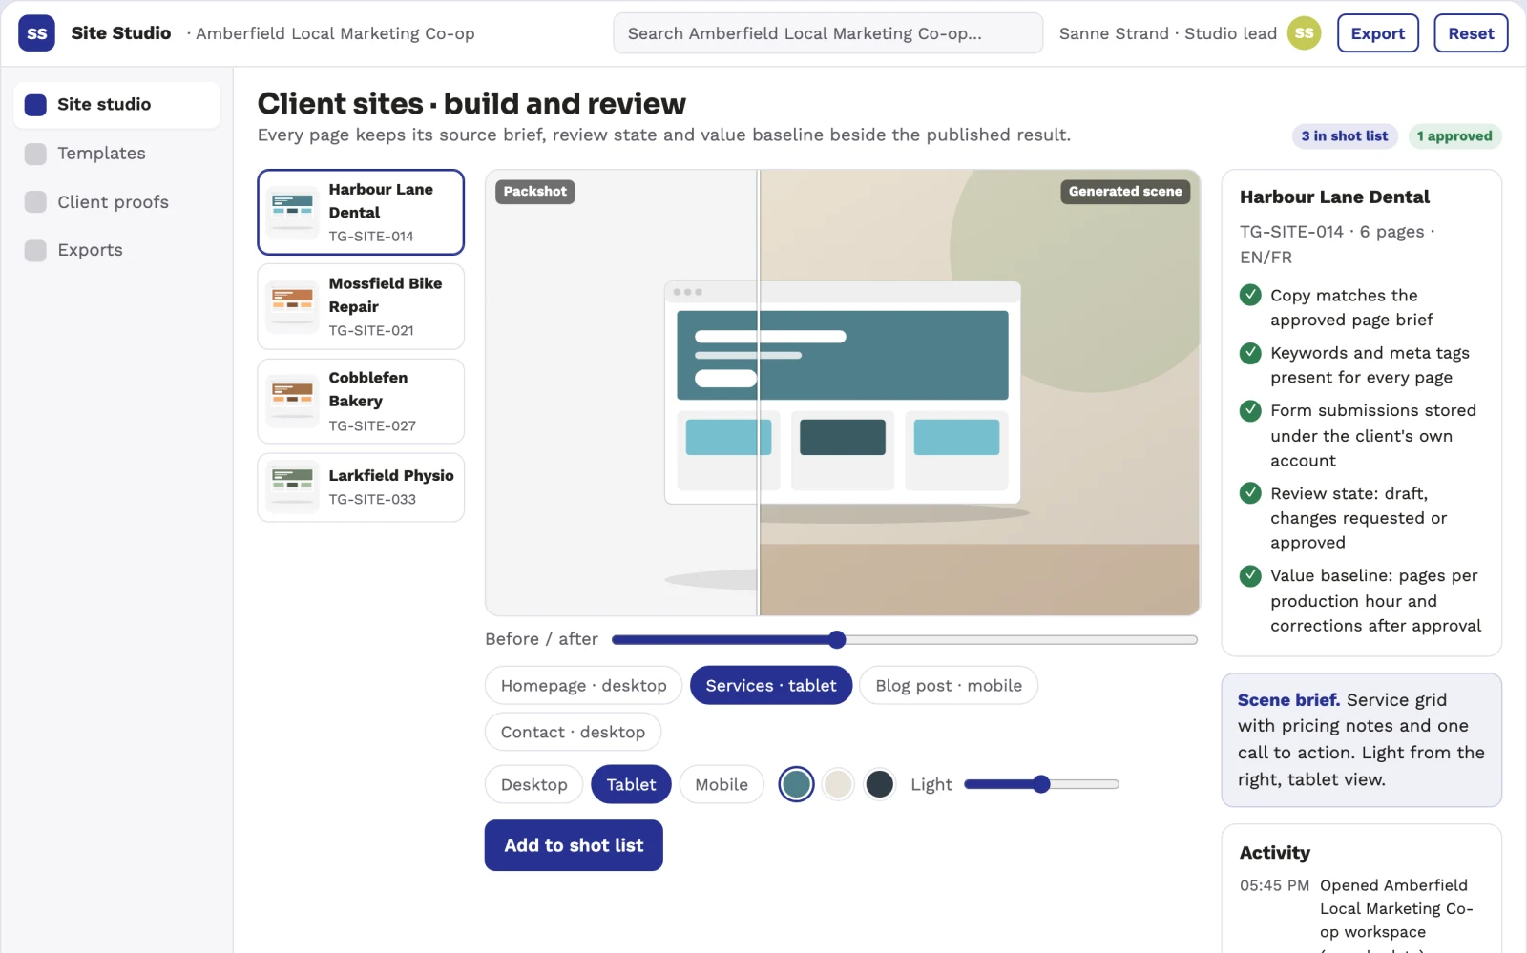This screenshot has height=953, width=1527.
Task: Choose the Blog post · mobile page chip
Action: [949, 685]
